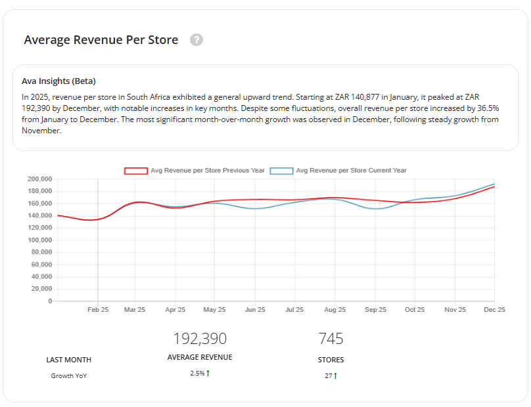This screenshot has width=531, height=407.
Task: Hide series using 'Avg Revenue per Store Current Year' label
Action: (351, 171)
